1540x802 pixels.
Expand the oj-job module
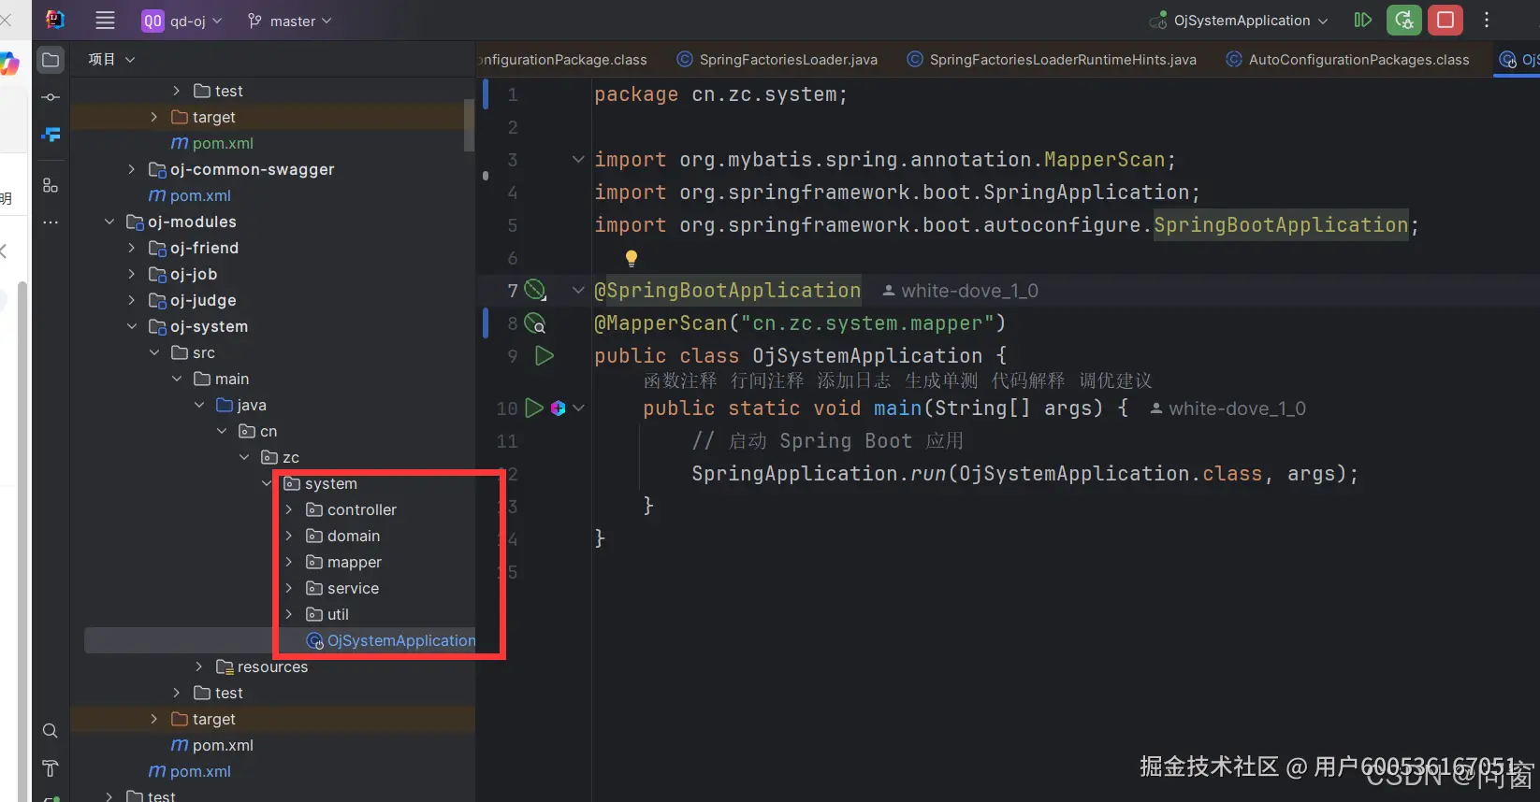click(x=132, y=274)
